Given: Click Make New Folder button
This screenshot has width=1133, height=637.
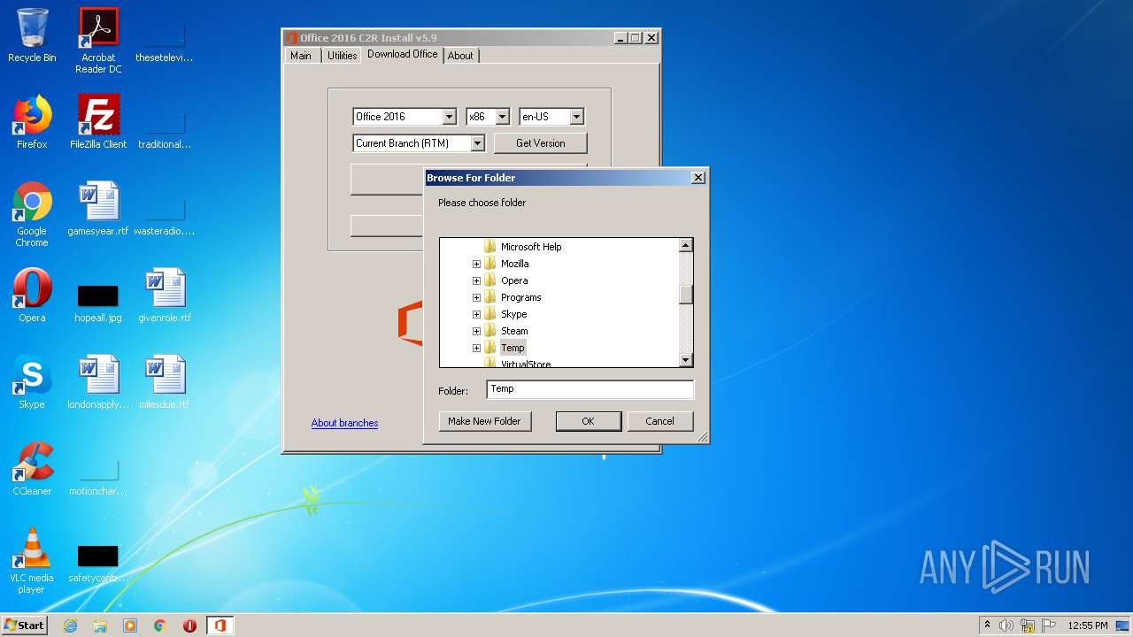Looking at the screenshot, I should (x=484, y=421).
